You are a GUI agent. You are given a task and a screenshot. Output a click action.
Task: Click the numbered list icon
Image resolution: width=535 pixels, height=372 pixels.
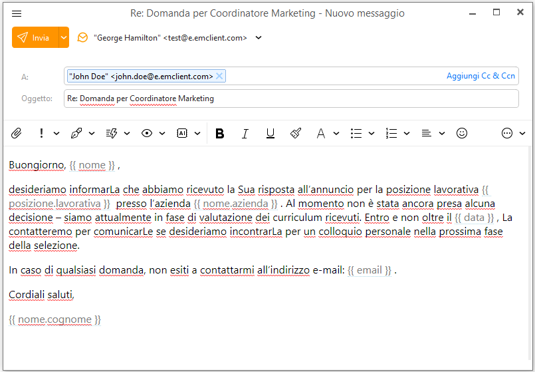391,133
